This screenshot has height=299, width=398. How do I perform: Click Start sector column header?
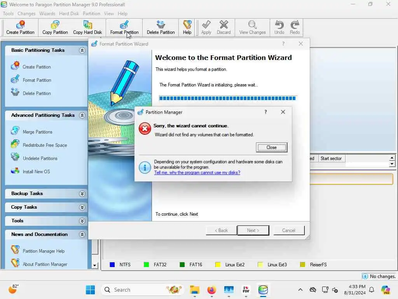pyautogui.click(x=331, y=158)
